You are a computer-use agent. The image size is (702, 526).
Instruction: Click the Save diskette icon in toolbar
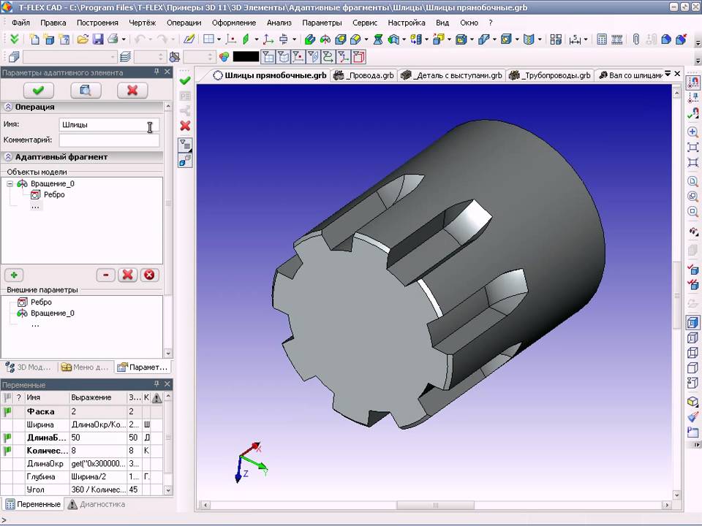(x=97, y=39)
